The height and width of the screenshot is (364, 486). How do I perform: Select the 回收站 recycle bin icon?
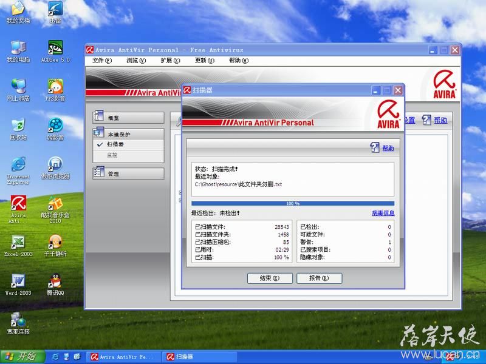18,129
